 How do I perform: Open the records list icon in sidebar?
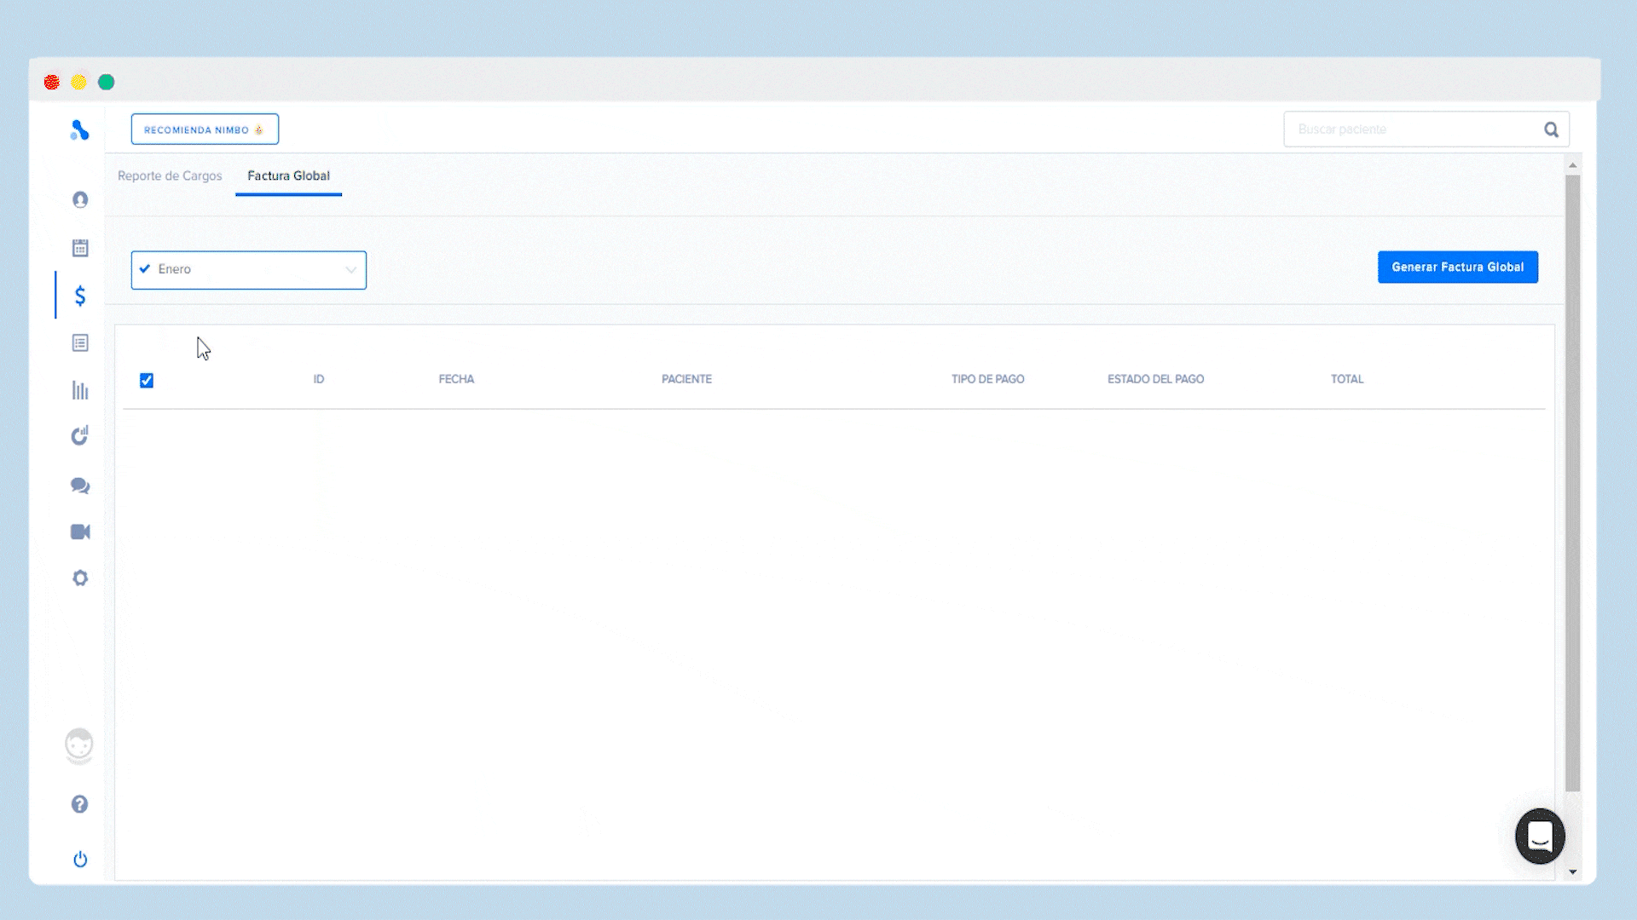click(x=79, y=342)
